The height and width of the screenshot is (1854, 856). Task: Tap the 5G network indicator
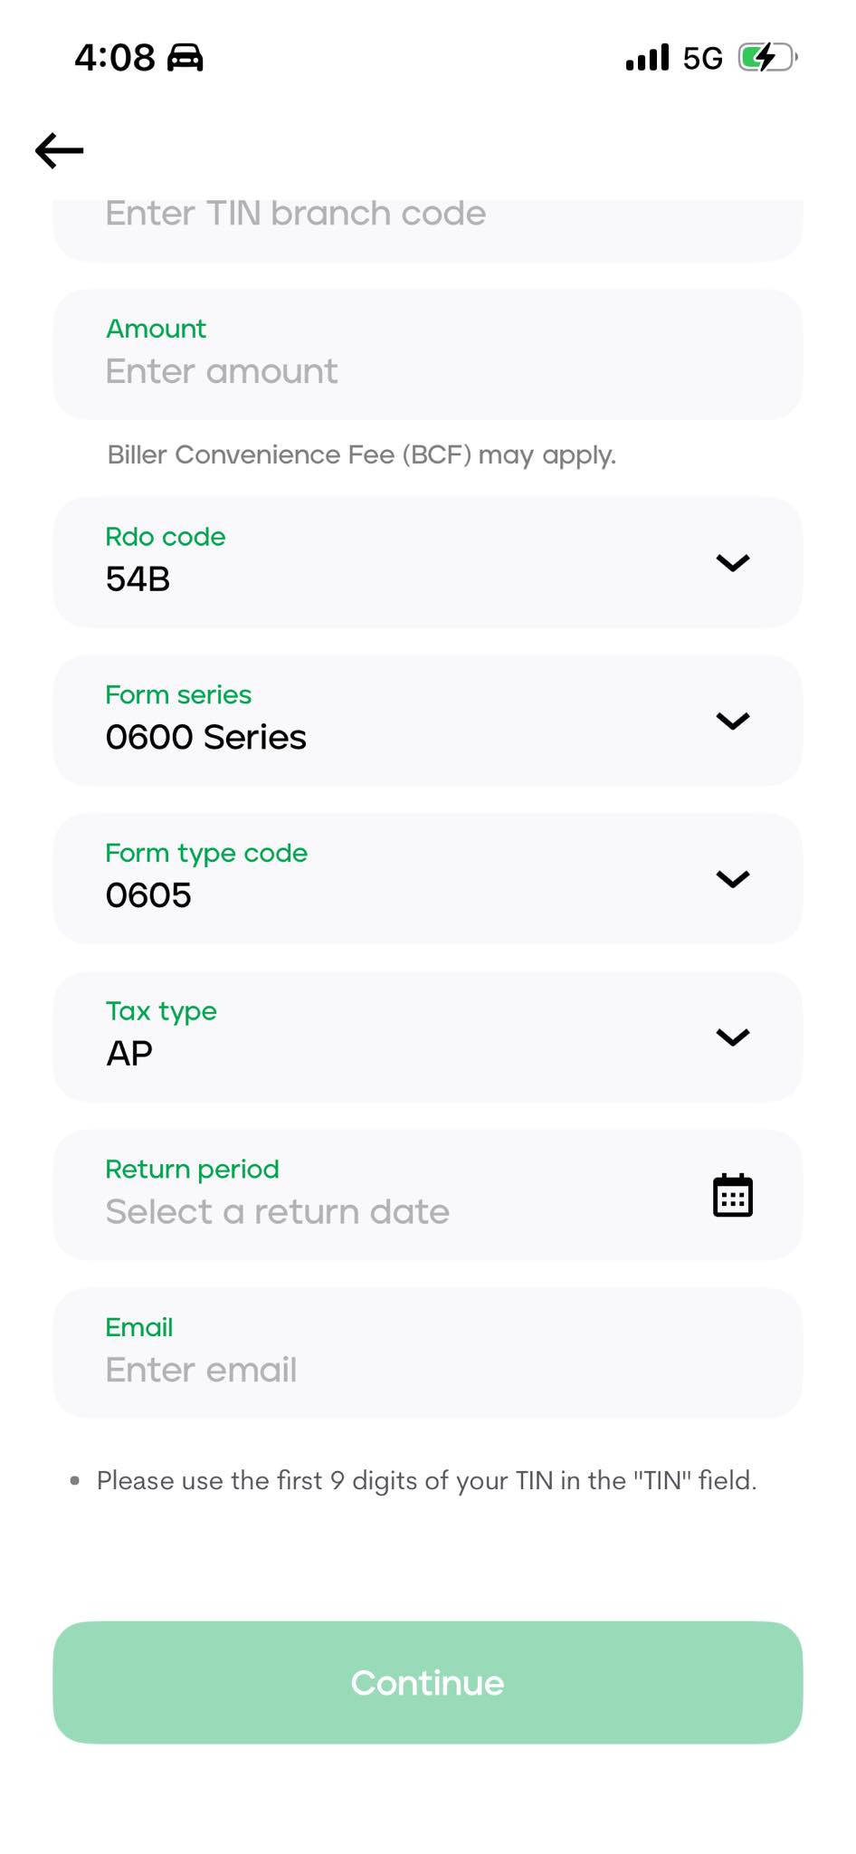(703, 59)
